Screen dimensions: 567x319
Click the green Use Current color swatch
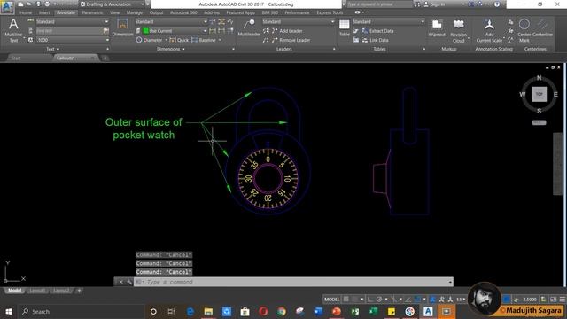click(145, 31)
